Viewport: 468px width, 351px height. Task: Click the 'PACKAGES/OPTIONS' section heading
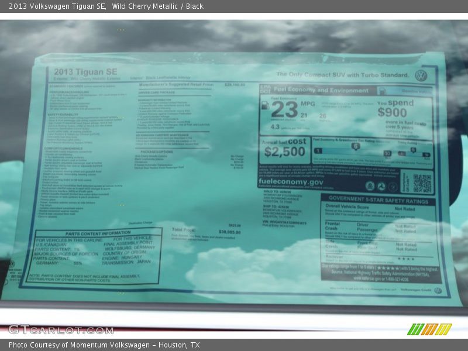click(x=156, y=152)
